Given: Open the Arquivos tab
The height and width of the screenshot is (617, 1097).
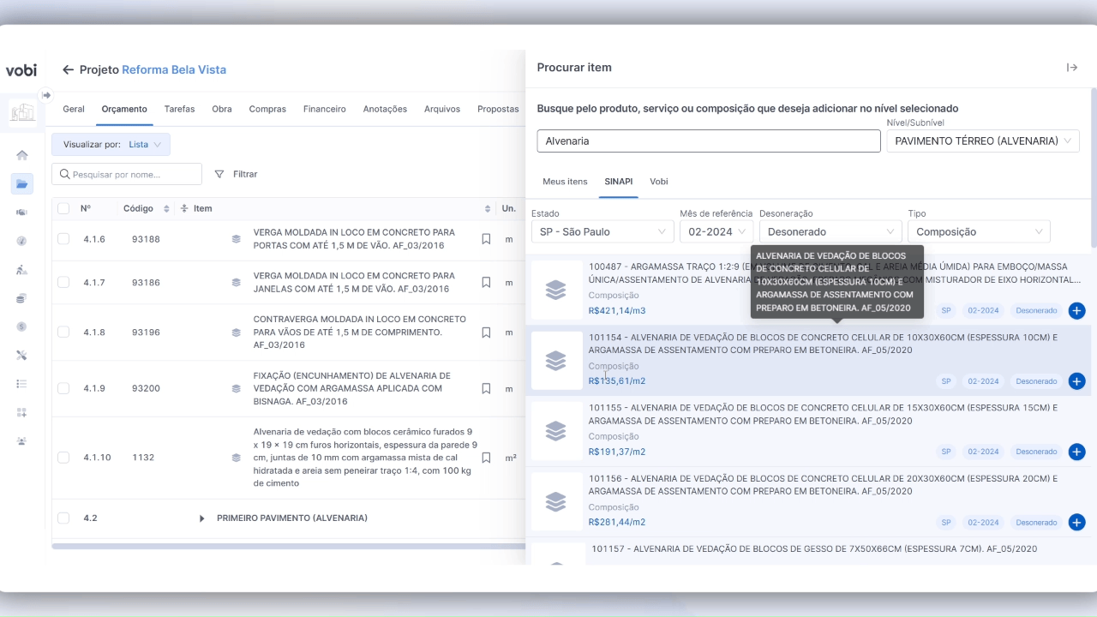Looking at the screenshot, I should pyautogui.click(x=442, y=110).
